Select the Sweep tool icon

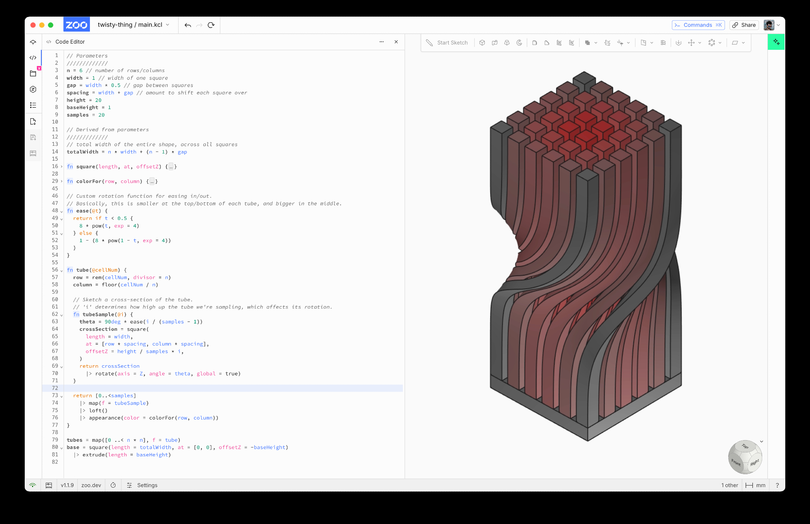click(x=495, y=43)
